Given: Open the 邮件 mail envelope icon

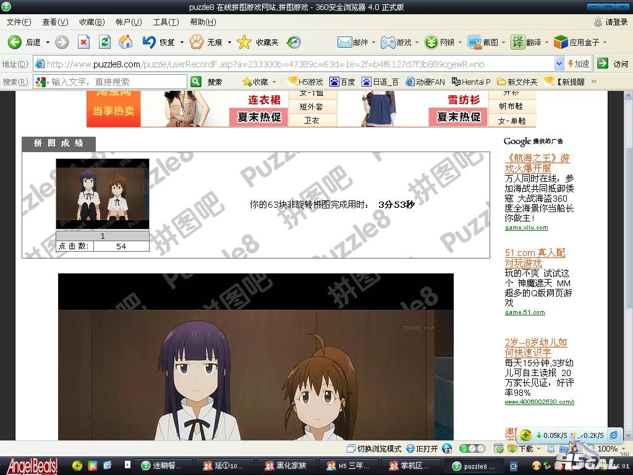Looking at the screenshot, I should coord(344,42).
